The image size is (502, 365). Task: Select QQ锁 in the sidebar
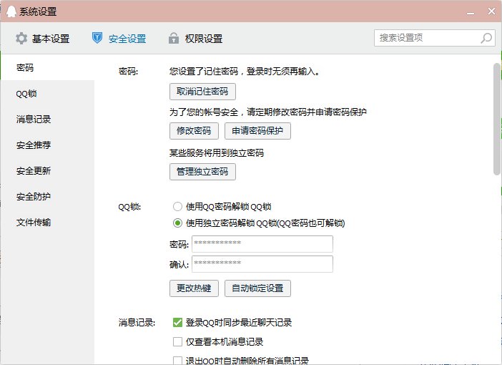pyautogui.click(x=47, y=94)
